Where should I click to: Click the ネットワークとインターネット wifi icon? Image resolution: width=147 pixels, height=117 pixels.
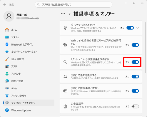(7, 52)
